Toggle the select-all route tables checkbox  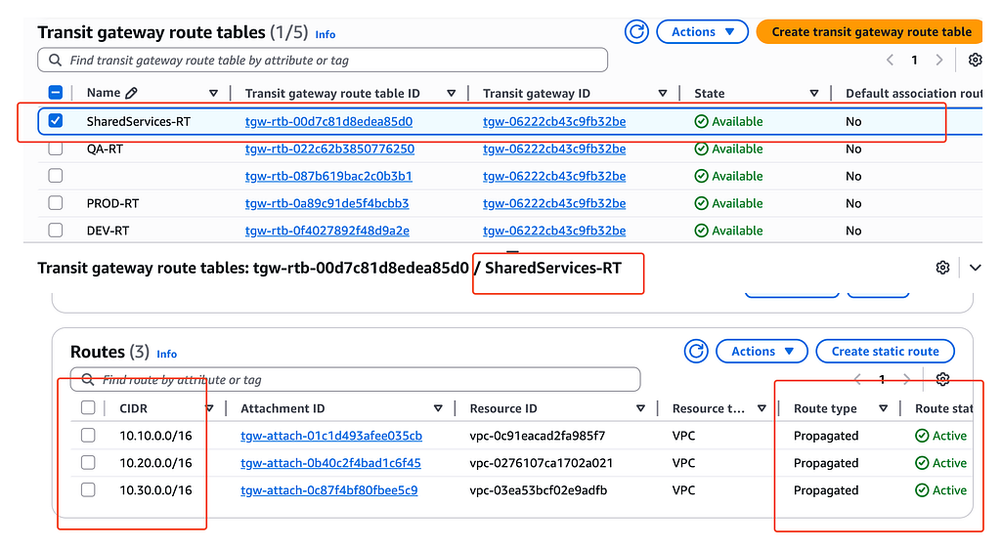[56, 93]
